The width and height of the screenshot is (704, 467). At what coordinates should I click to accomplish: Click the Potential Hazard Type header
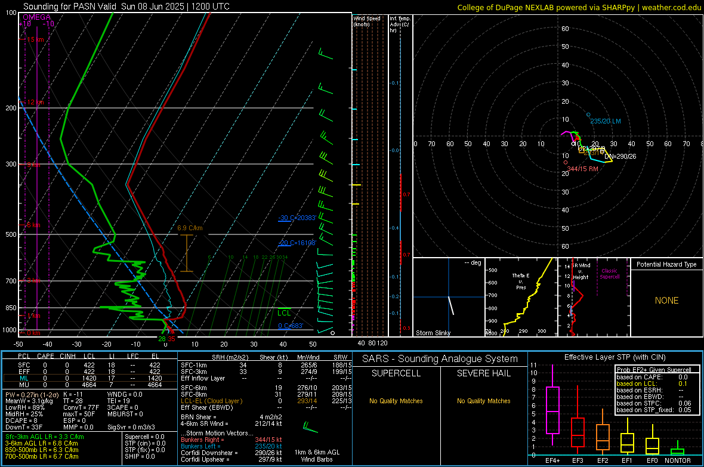pyautogui.click(x=666, y=264)
